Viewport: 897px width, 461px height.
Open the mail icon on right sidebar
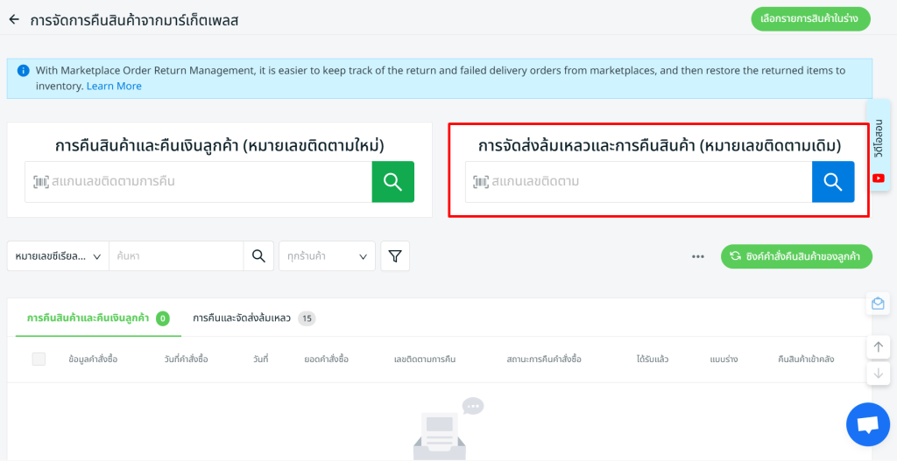click(x=877, y=304)
